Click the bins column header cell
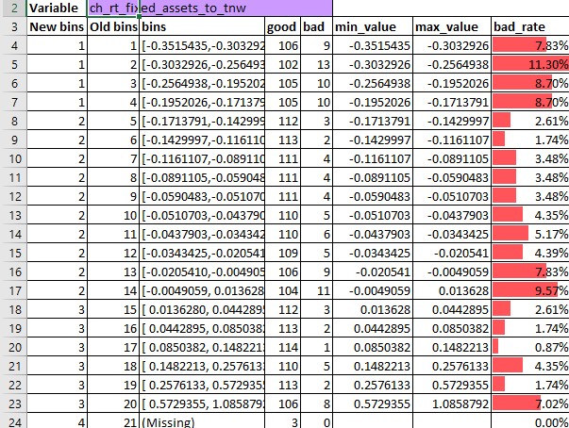Viewport: 569px width, 428px height. point(202,26)
